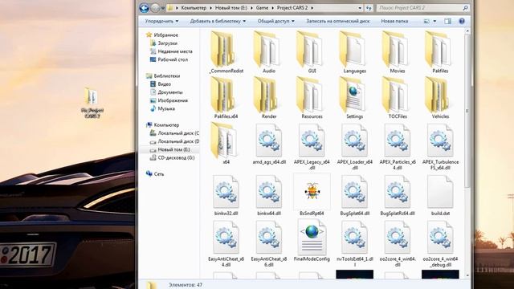Open Недавние места in navigation pane
The image size is (514, 289).
171,51
